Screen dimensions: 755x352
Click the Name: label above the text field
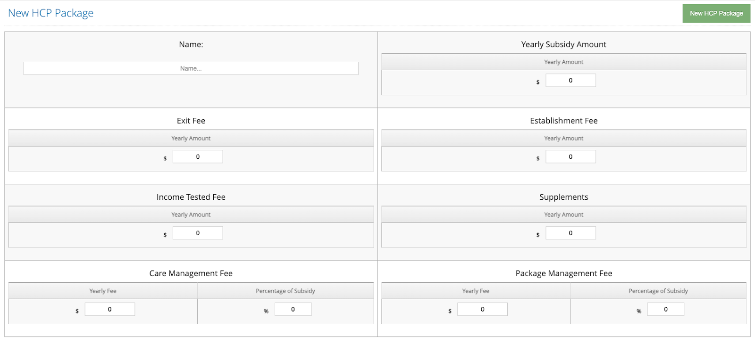[x=191, y=44]
